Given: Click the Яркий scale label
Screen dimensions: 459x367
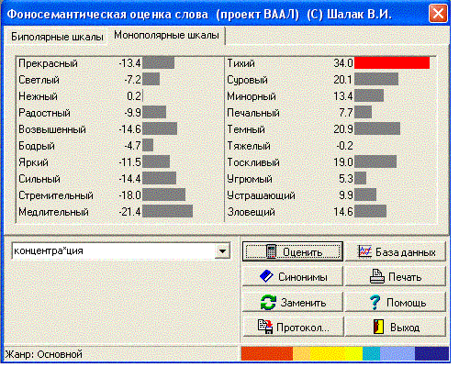Looking at the screenshot, I should coord(33,162).
